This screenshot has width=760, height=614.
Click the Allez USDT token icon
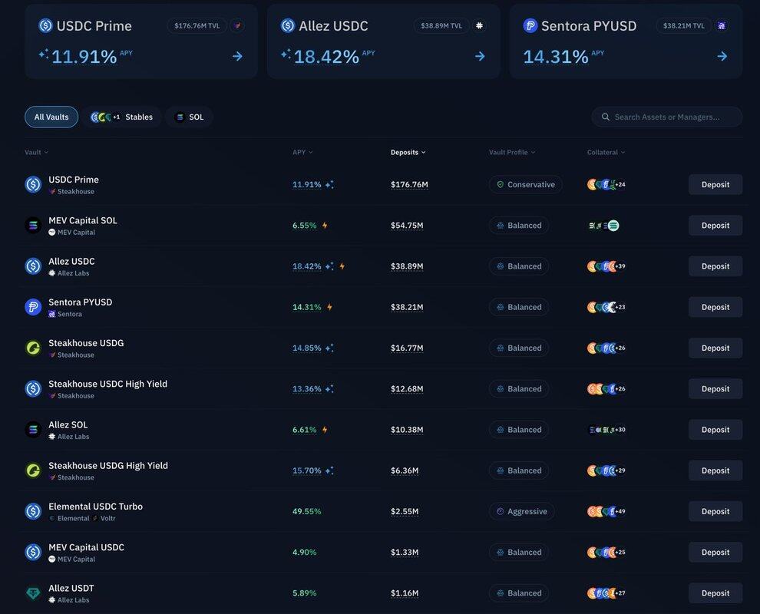(33, 593)
